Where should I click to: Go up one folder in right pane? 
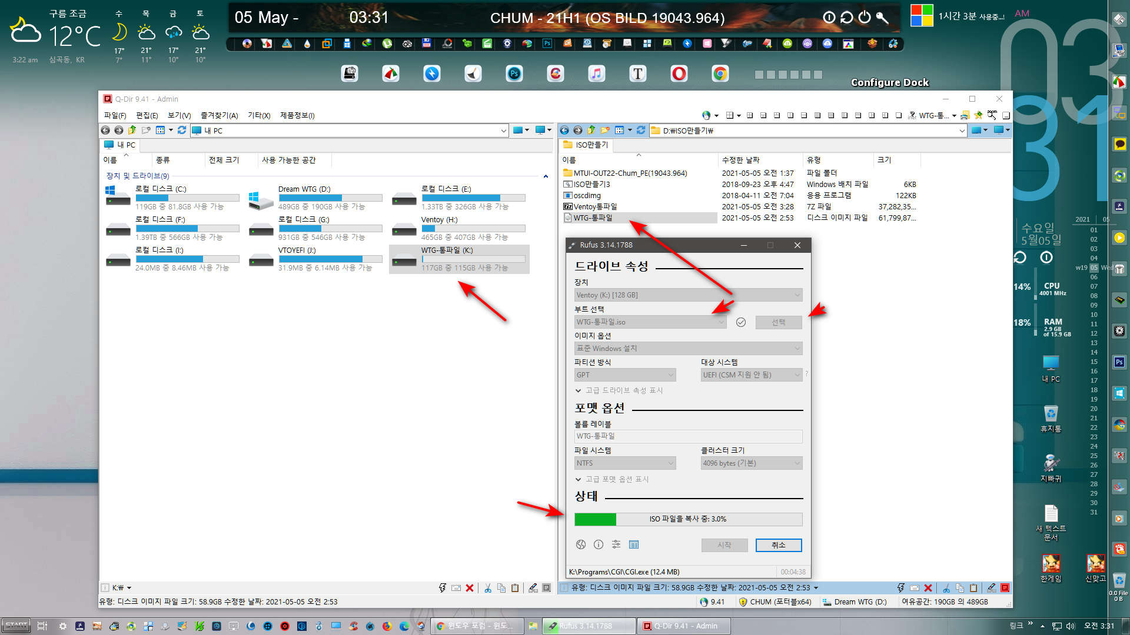(591, 130)
